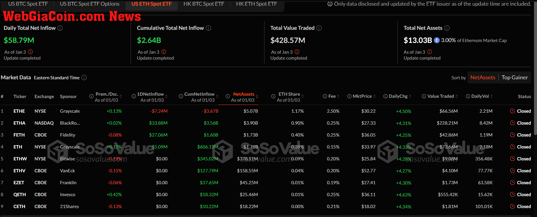
Task: Open EZET ticker link
Action: point(19,182)
